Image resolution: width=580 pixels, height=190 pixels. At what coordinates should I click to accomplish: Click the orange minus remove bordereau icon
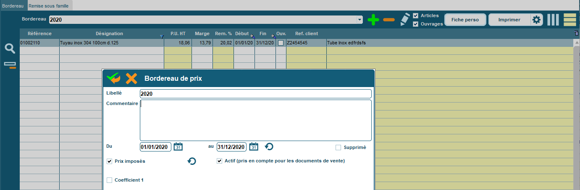(389, 20)
